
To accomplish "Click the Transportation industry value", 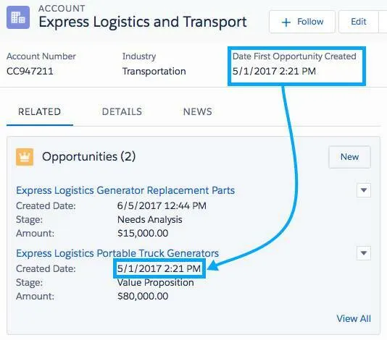I will tap(154, 71).
